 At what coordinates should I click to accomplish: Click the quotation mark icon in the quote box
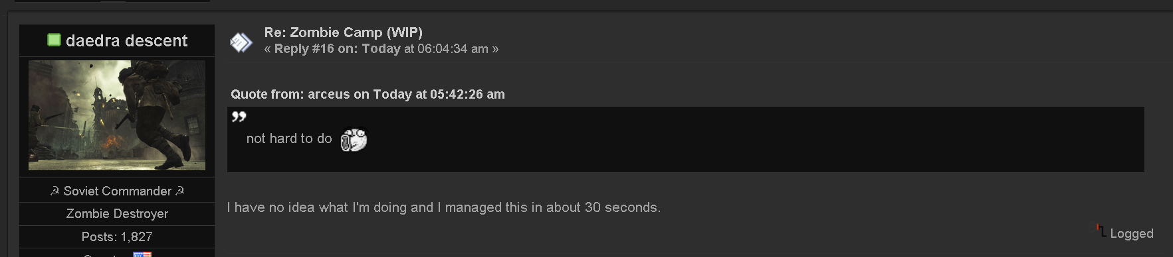pyautogui.click(x=239, y=117)
